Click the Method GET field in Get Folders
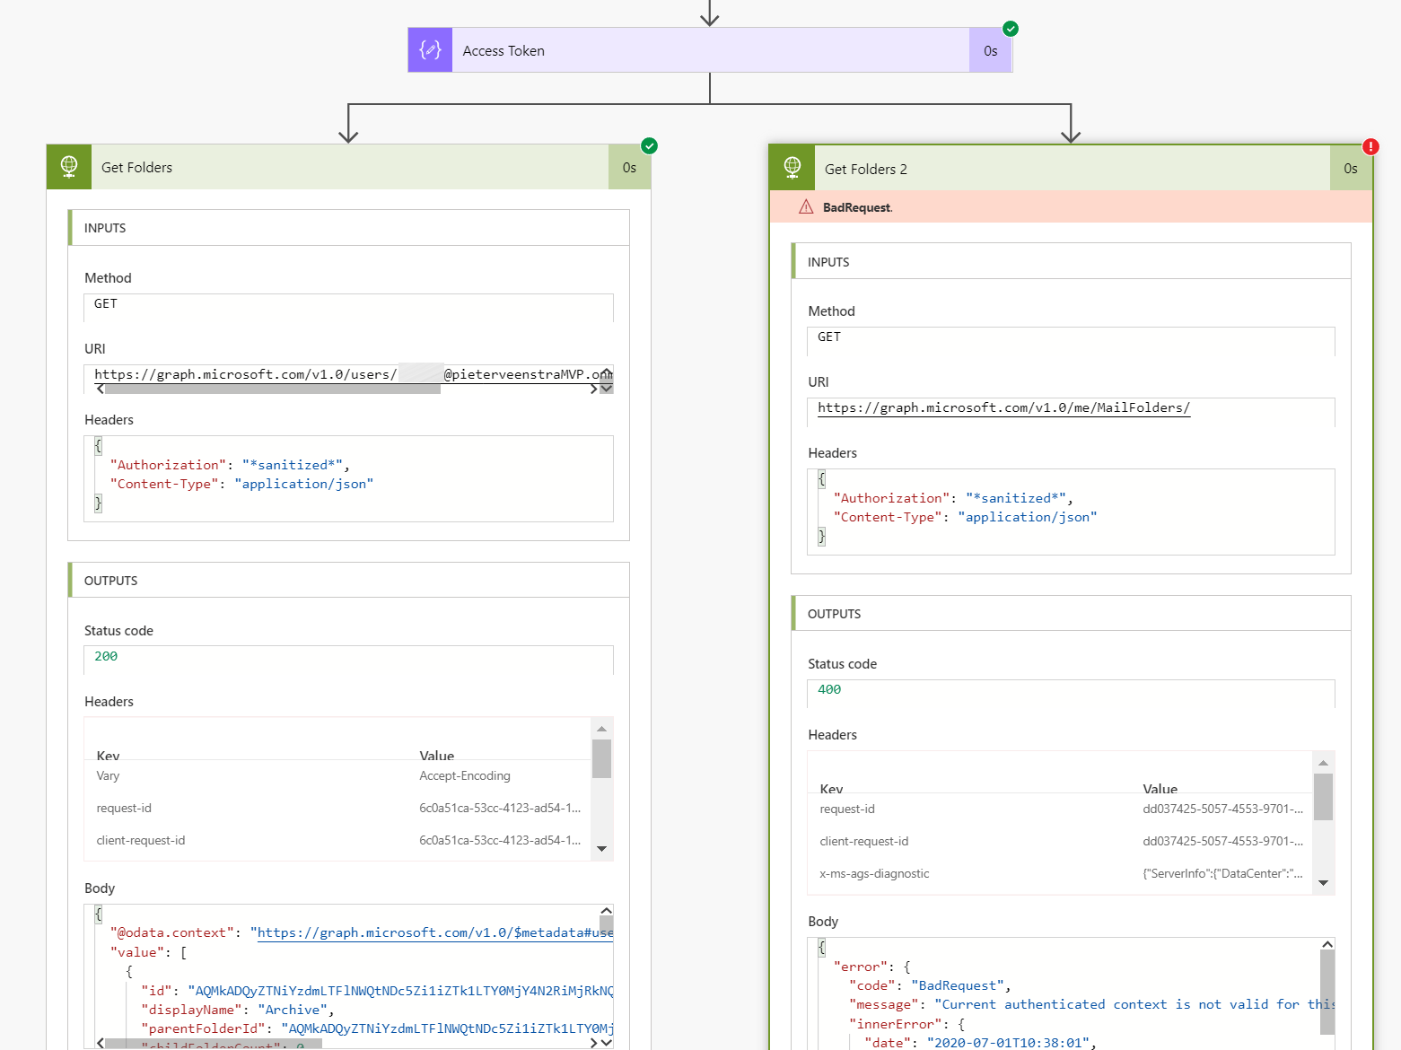This screenshot has height=1050, width=1401. [x=348, y=307]
